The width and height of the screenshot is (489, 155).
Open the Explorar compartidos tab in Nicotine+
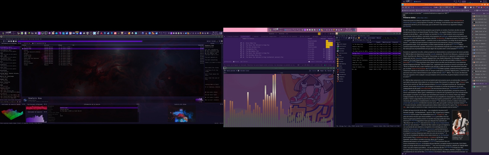click(269, 36)
